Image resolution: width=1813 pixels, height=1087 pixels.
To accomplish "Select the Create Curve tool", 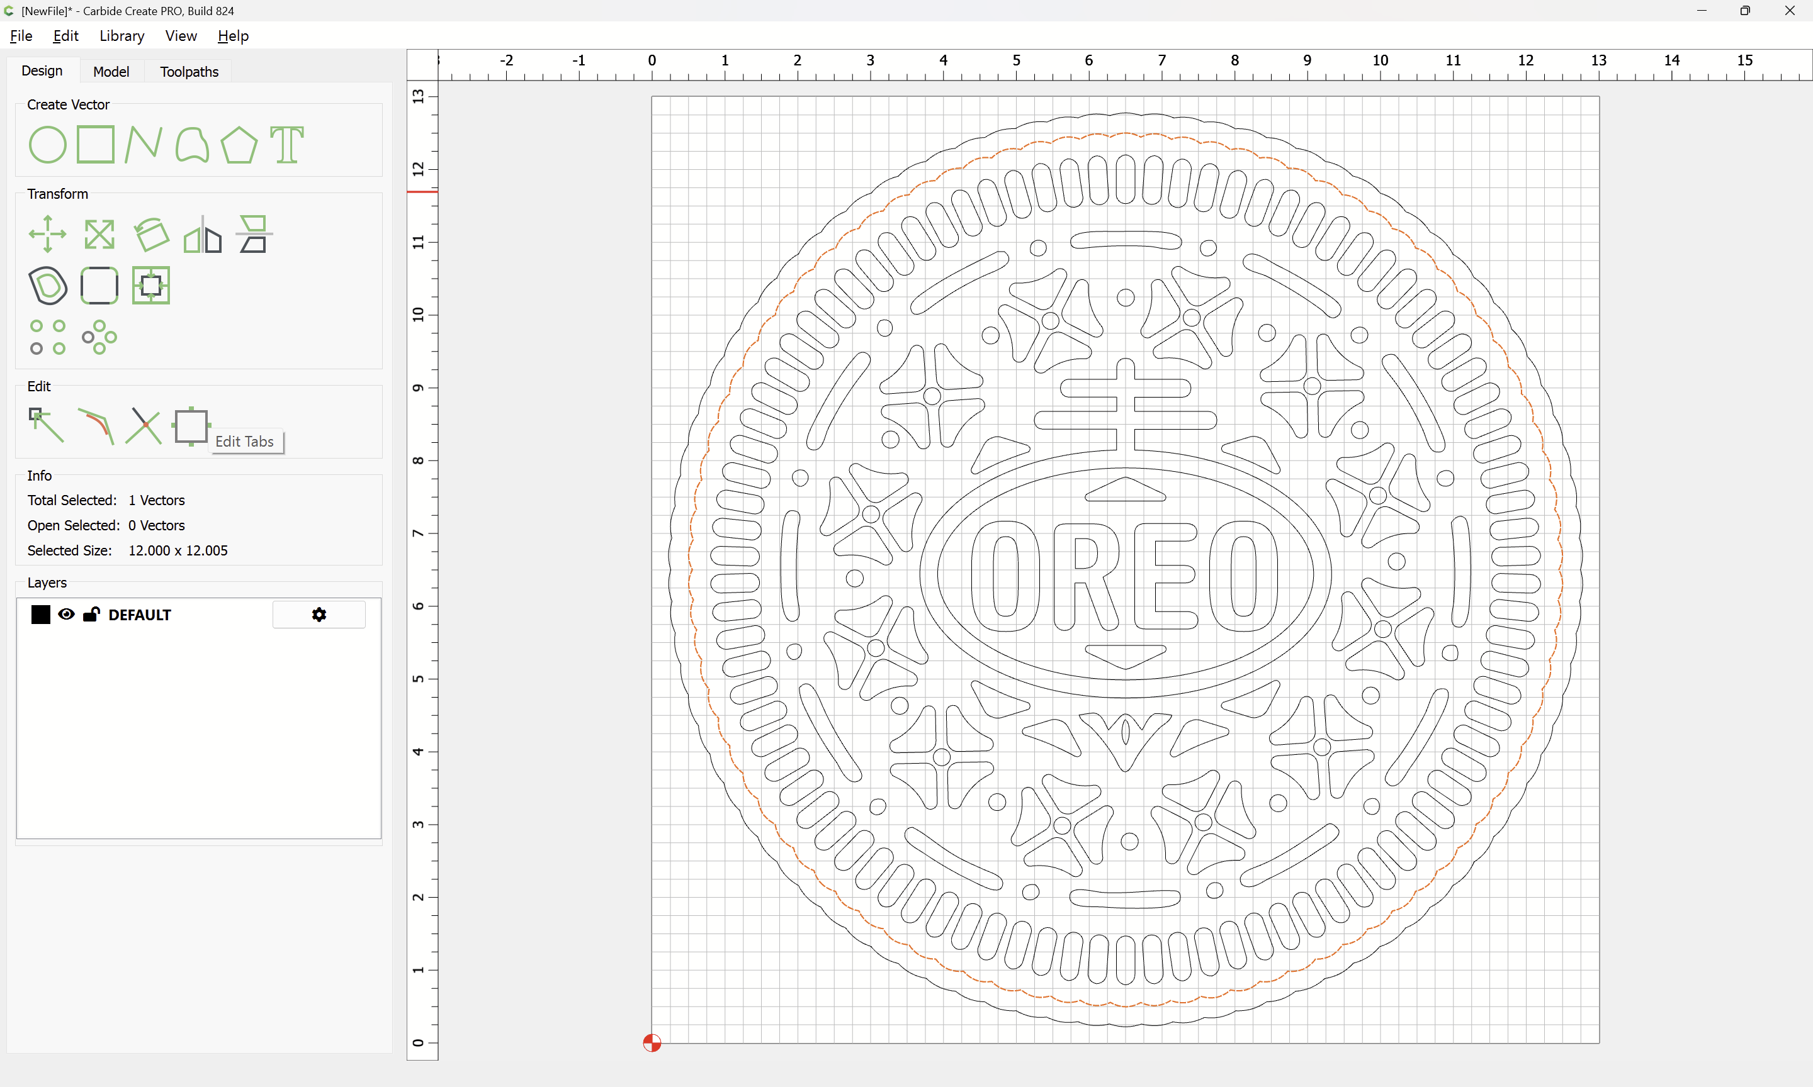I will [192, 144].
